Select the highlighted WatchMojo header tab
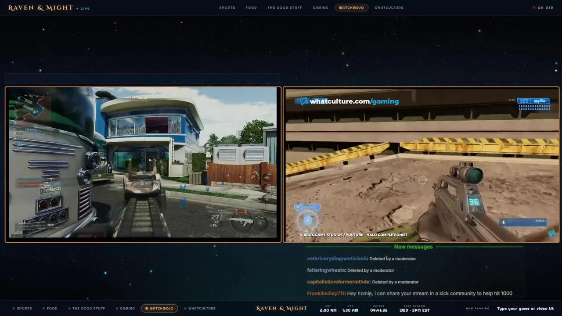Screen dimensions: 562x316 [351, 7]
